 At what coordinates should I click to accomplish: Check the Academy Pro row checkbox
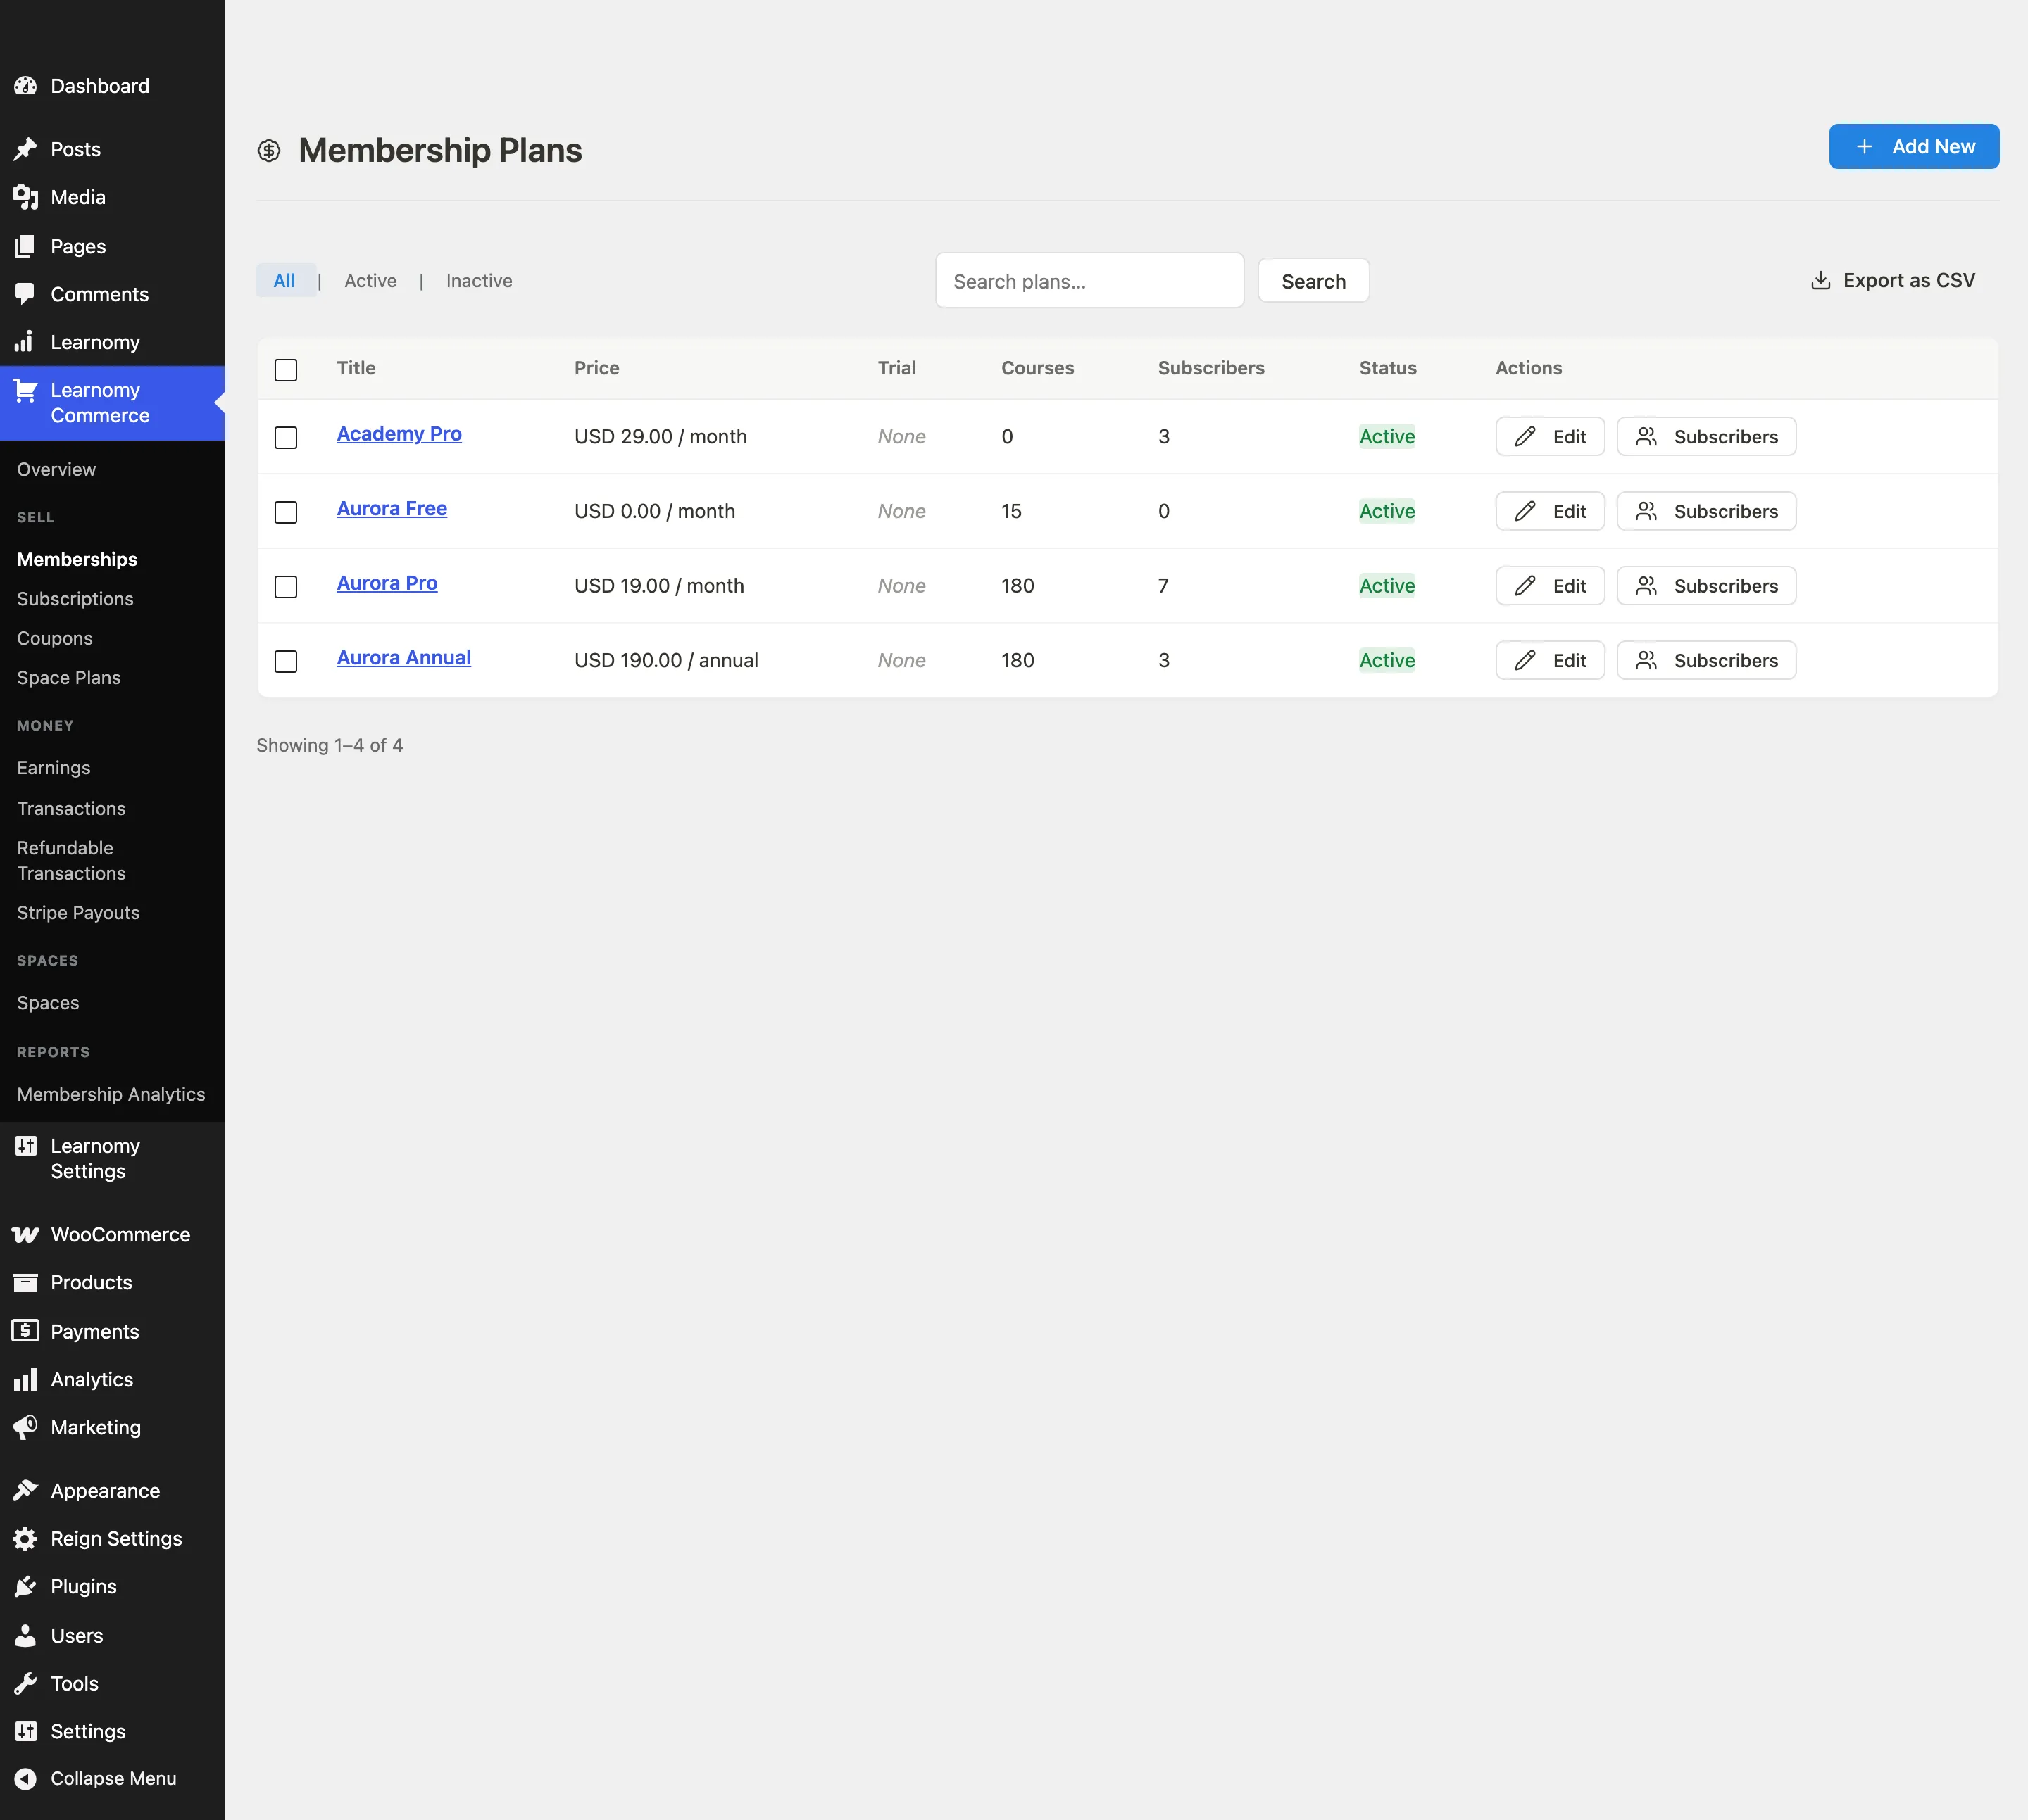pyautogui.click(x=286, y=438)
